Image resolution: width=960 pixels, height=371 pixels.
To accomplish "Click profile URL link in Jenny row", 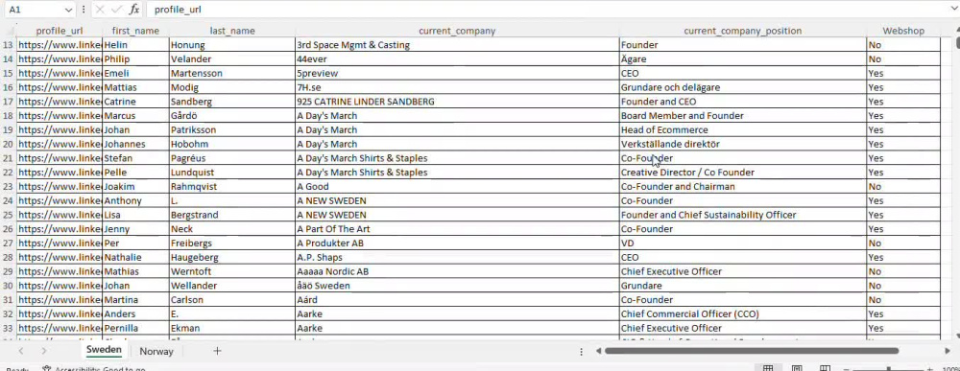I will click(60, 229).
